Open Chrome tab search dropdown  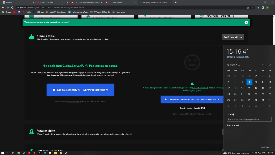(x=252, y=2)
